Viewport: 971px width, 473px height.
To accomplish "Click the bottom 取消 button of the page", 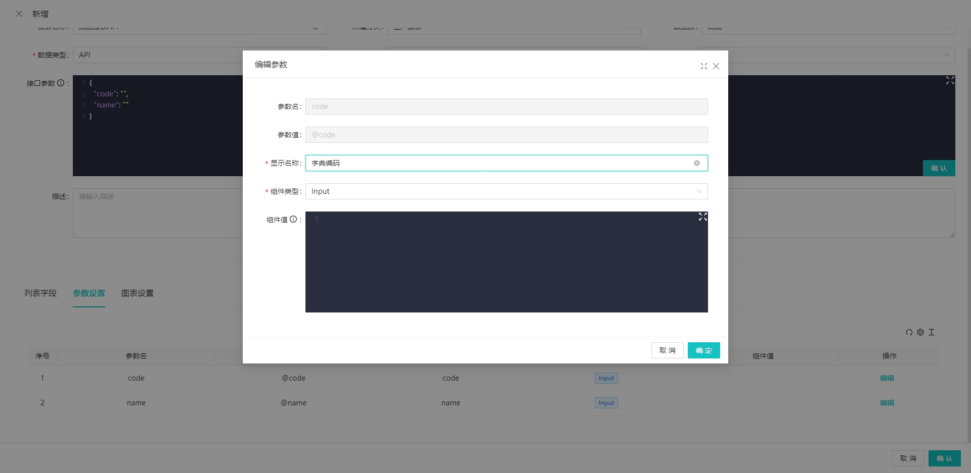I will pos(908,458).
